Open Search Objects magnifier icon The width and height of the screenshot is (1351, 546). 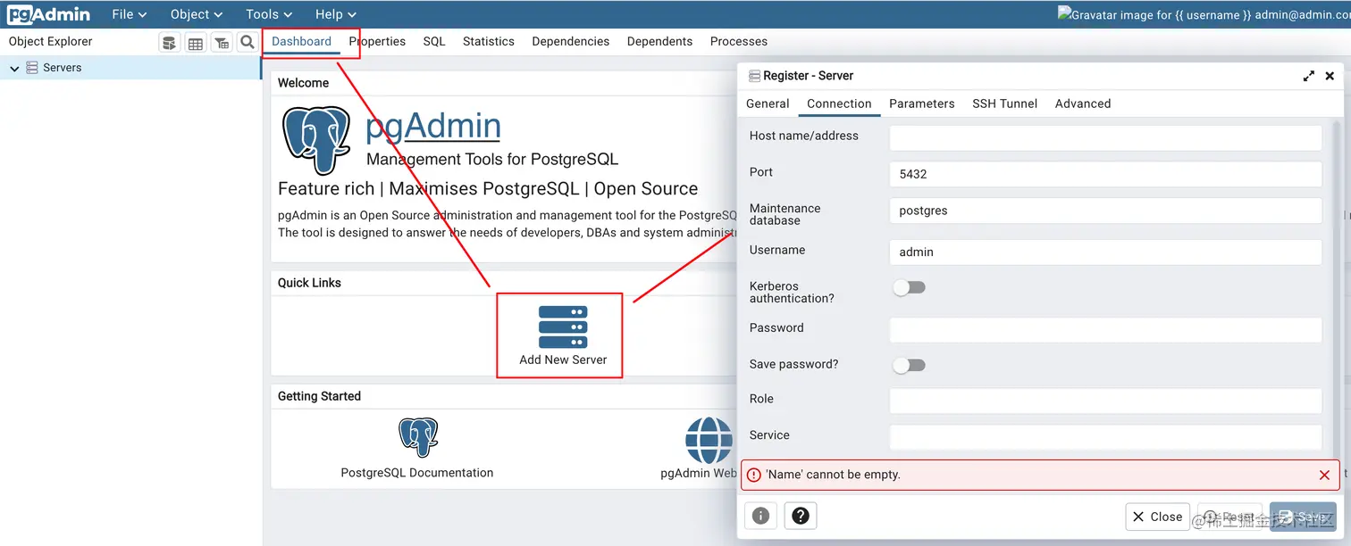(247, 42)
